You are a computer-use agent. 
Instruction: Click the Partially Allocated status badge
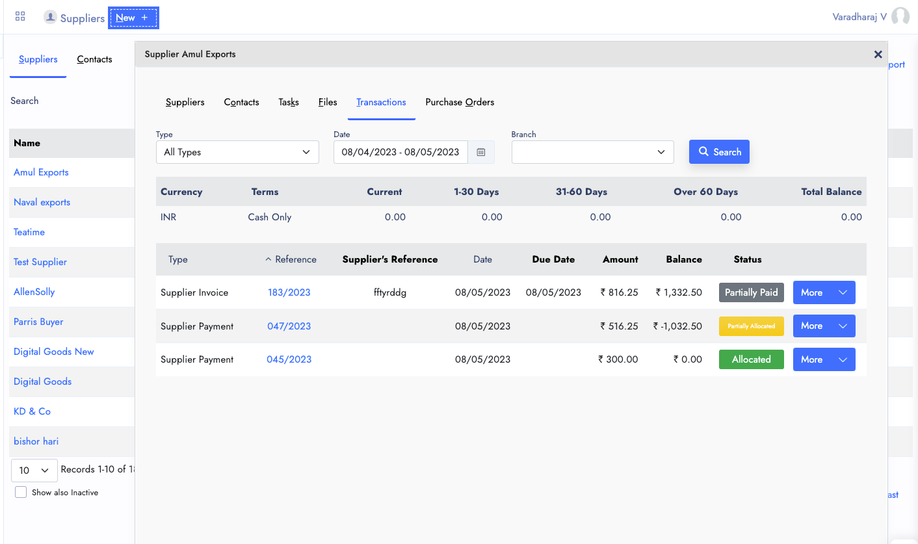pos(752,326)
